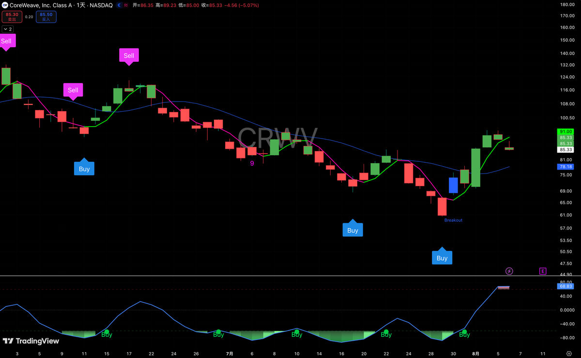
Task: Click the pink approximate-equals icon beside NASDAQ
Action: (126, 5)
